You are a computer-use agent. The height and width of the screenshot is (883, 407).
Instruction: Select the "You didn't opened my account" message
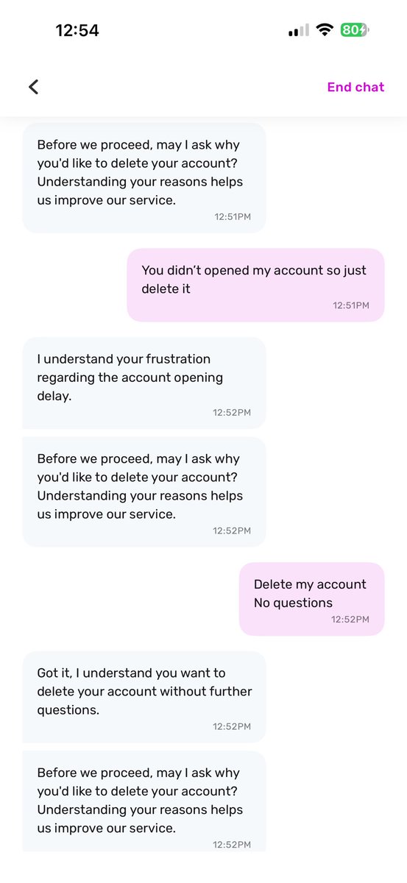point(255,285)
